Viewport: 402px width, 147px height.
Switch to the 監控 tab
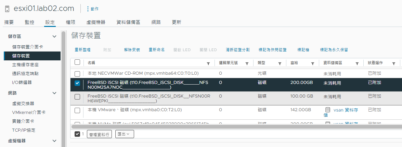click(x=29, y=22)
